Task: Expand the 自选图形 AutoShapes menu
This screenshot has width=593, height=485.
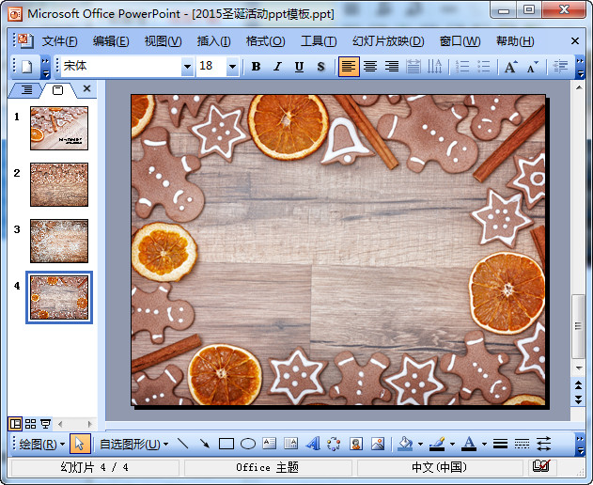Action: pyautogui.click(x=133, y=444)
